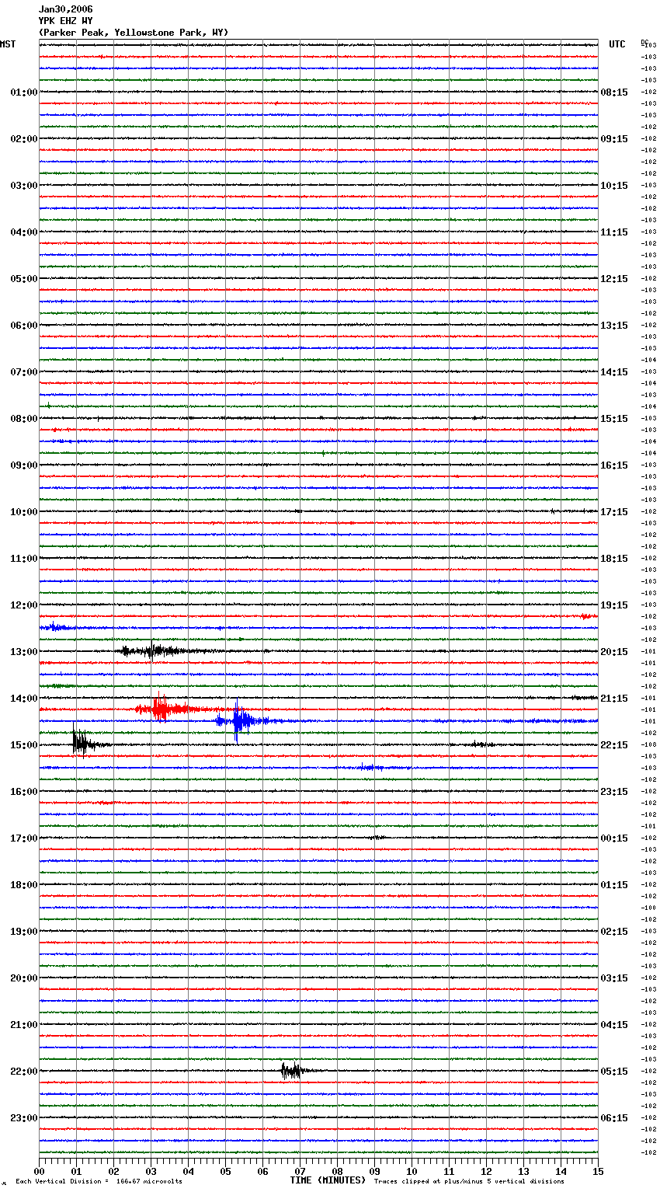Select the 05:15 UTC time label
Screen dimensions: 660x1192
coord(614,1072)
